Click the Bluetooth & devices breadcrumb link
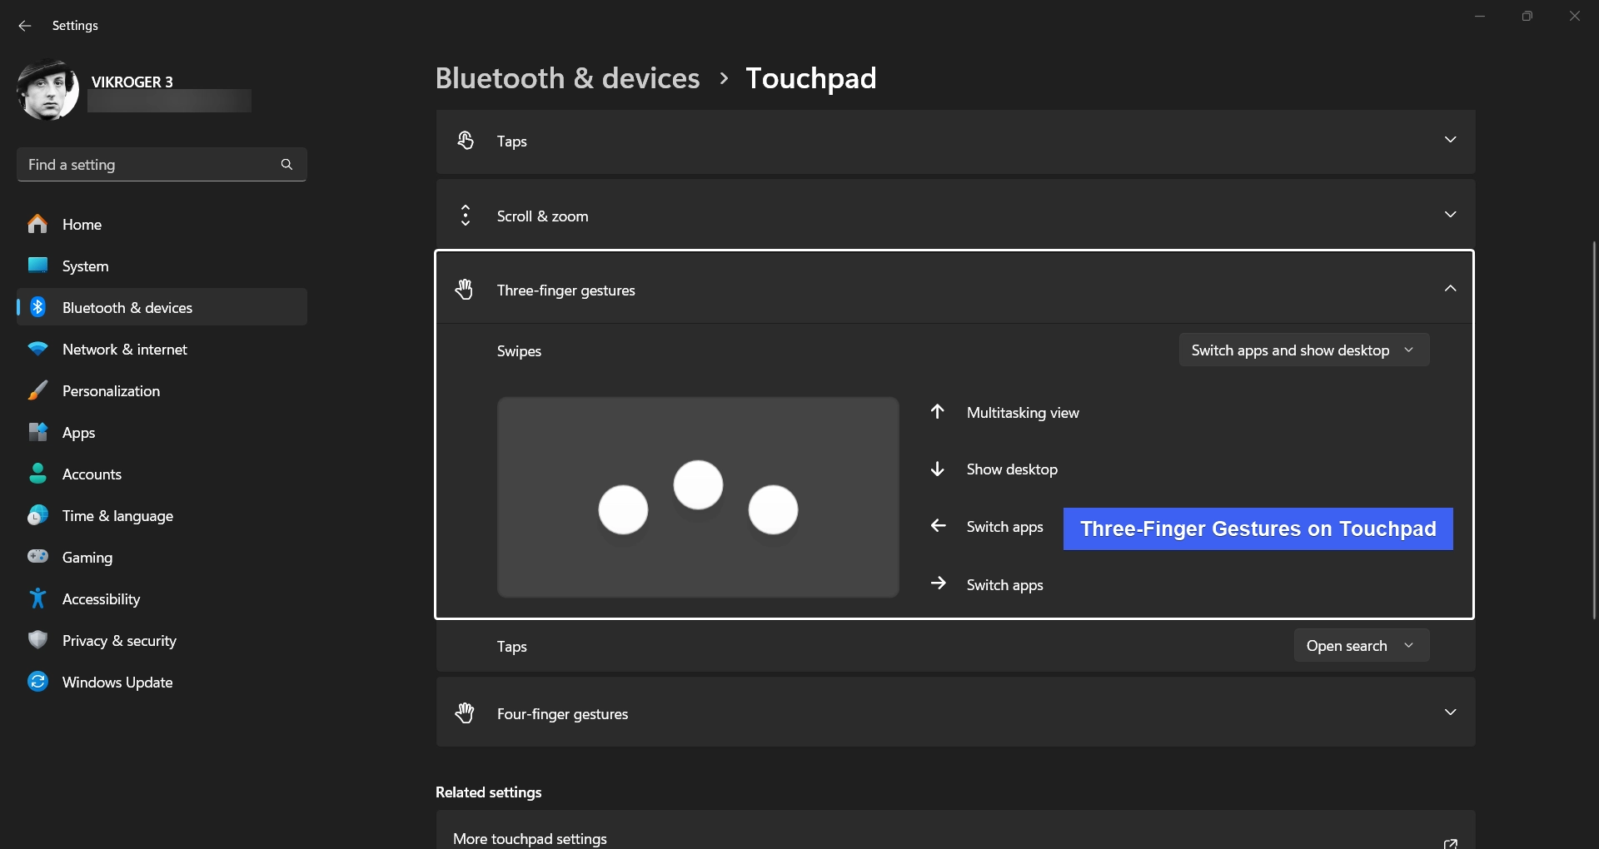Viewport: 1599px width, 849px height. tap(567, 78)
